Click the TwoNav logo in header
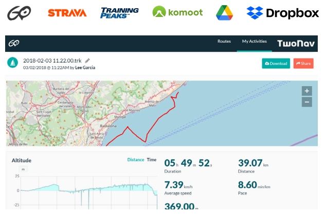This screenshot has height=214, width=326. click(296, 44)
